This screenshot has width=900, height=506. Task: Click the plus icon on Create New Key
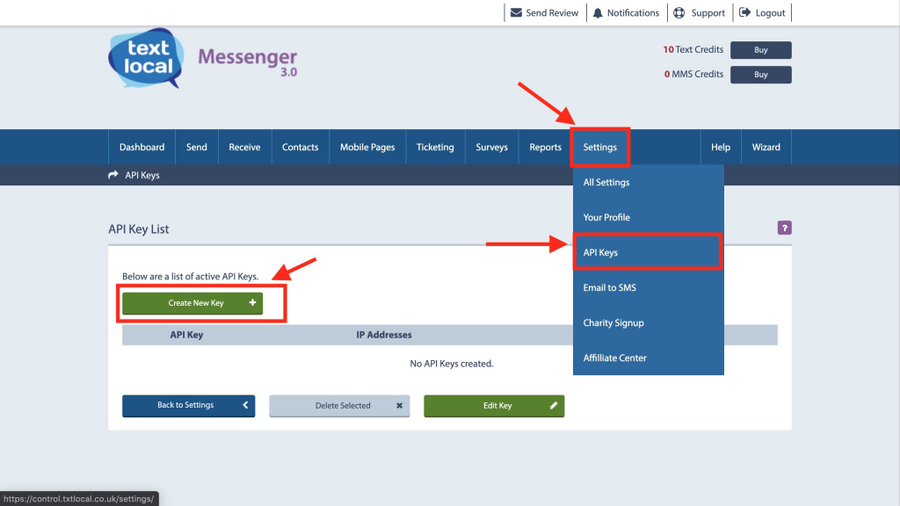click(x=252, y=302)
